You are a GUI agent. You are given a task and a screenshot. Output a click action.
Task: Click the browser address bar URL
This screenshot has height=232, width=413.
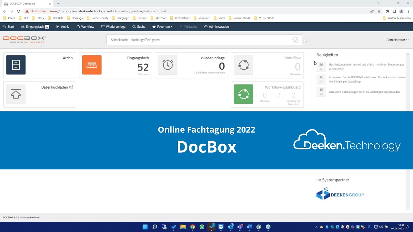[x=107, y=11]
